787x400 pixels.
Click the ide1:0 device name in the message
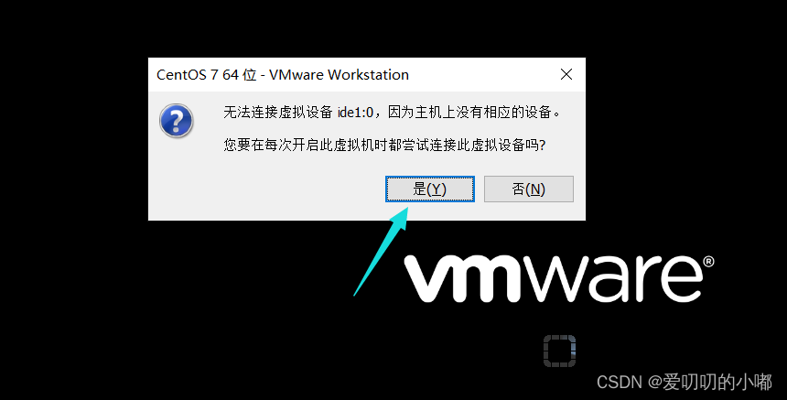pos(355,113)
